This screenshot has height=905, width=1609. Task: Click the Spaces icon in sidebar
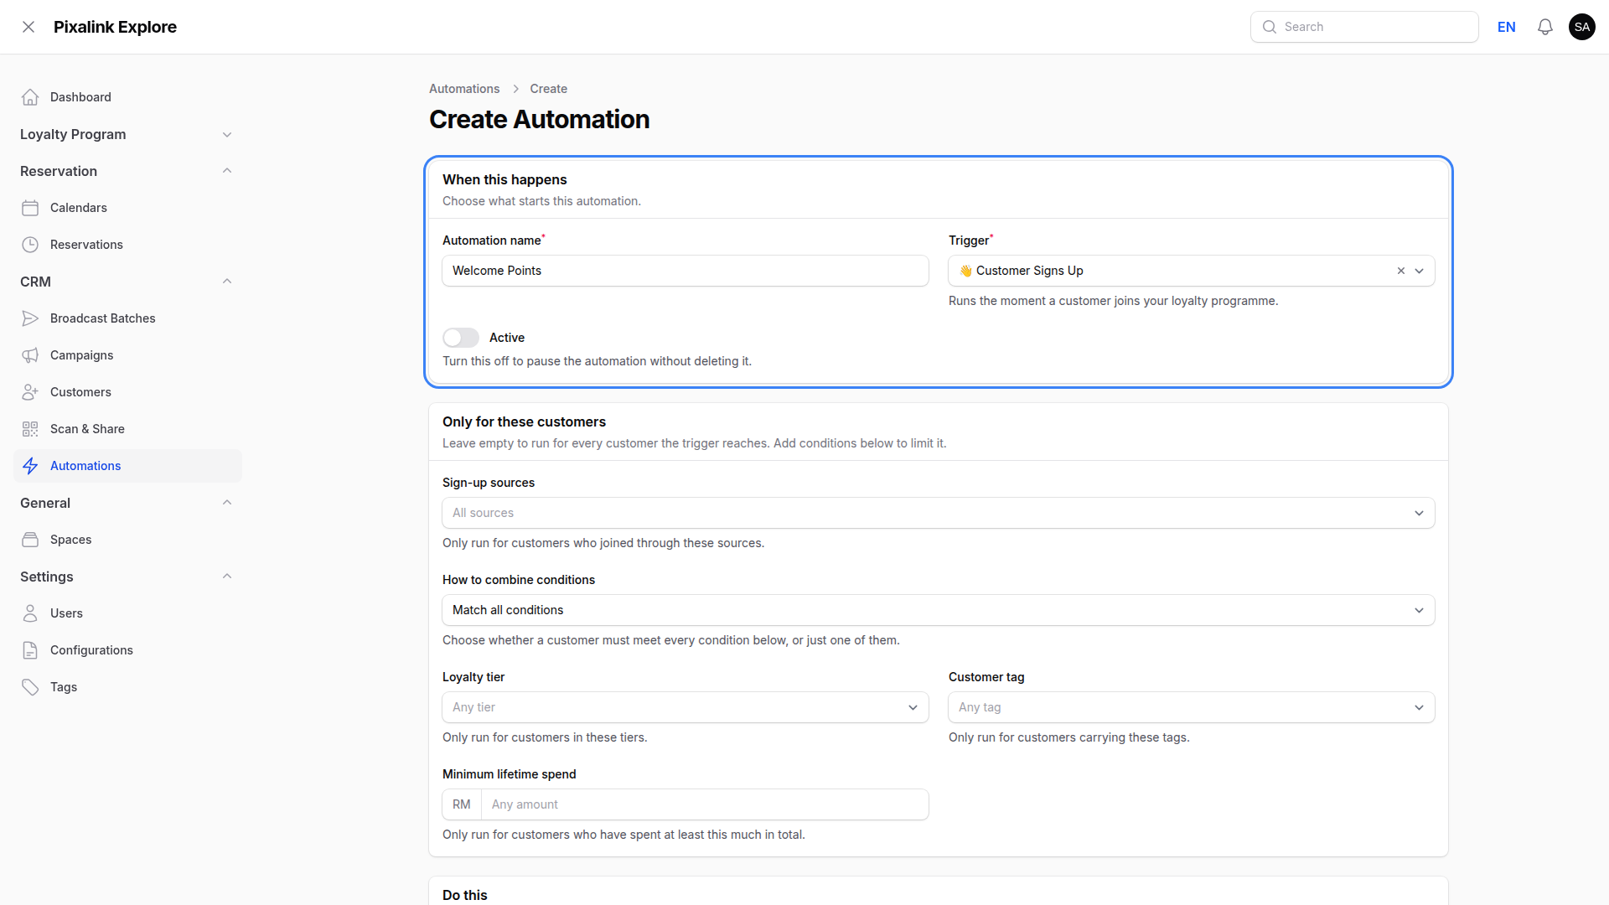click(x=30, y=540)
